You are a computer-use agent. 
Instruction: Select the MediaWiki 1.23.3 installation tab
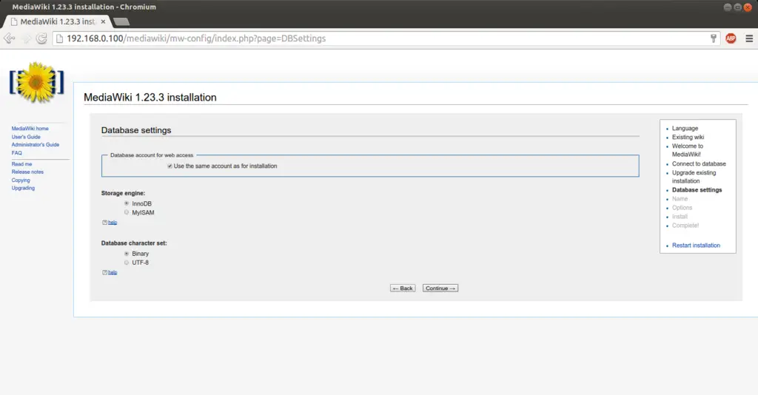pyautogui.click(x=58, y=21)
